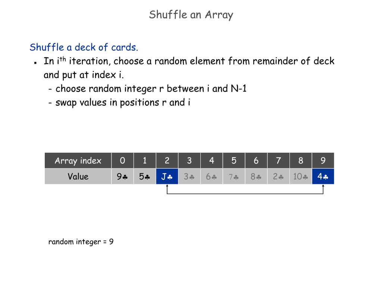Click the grayed 8 of clubs cell

(256, 176)
